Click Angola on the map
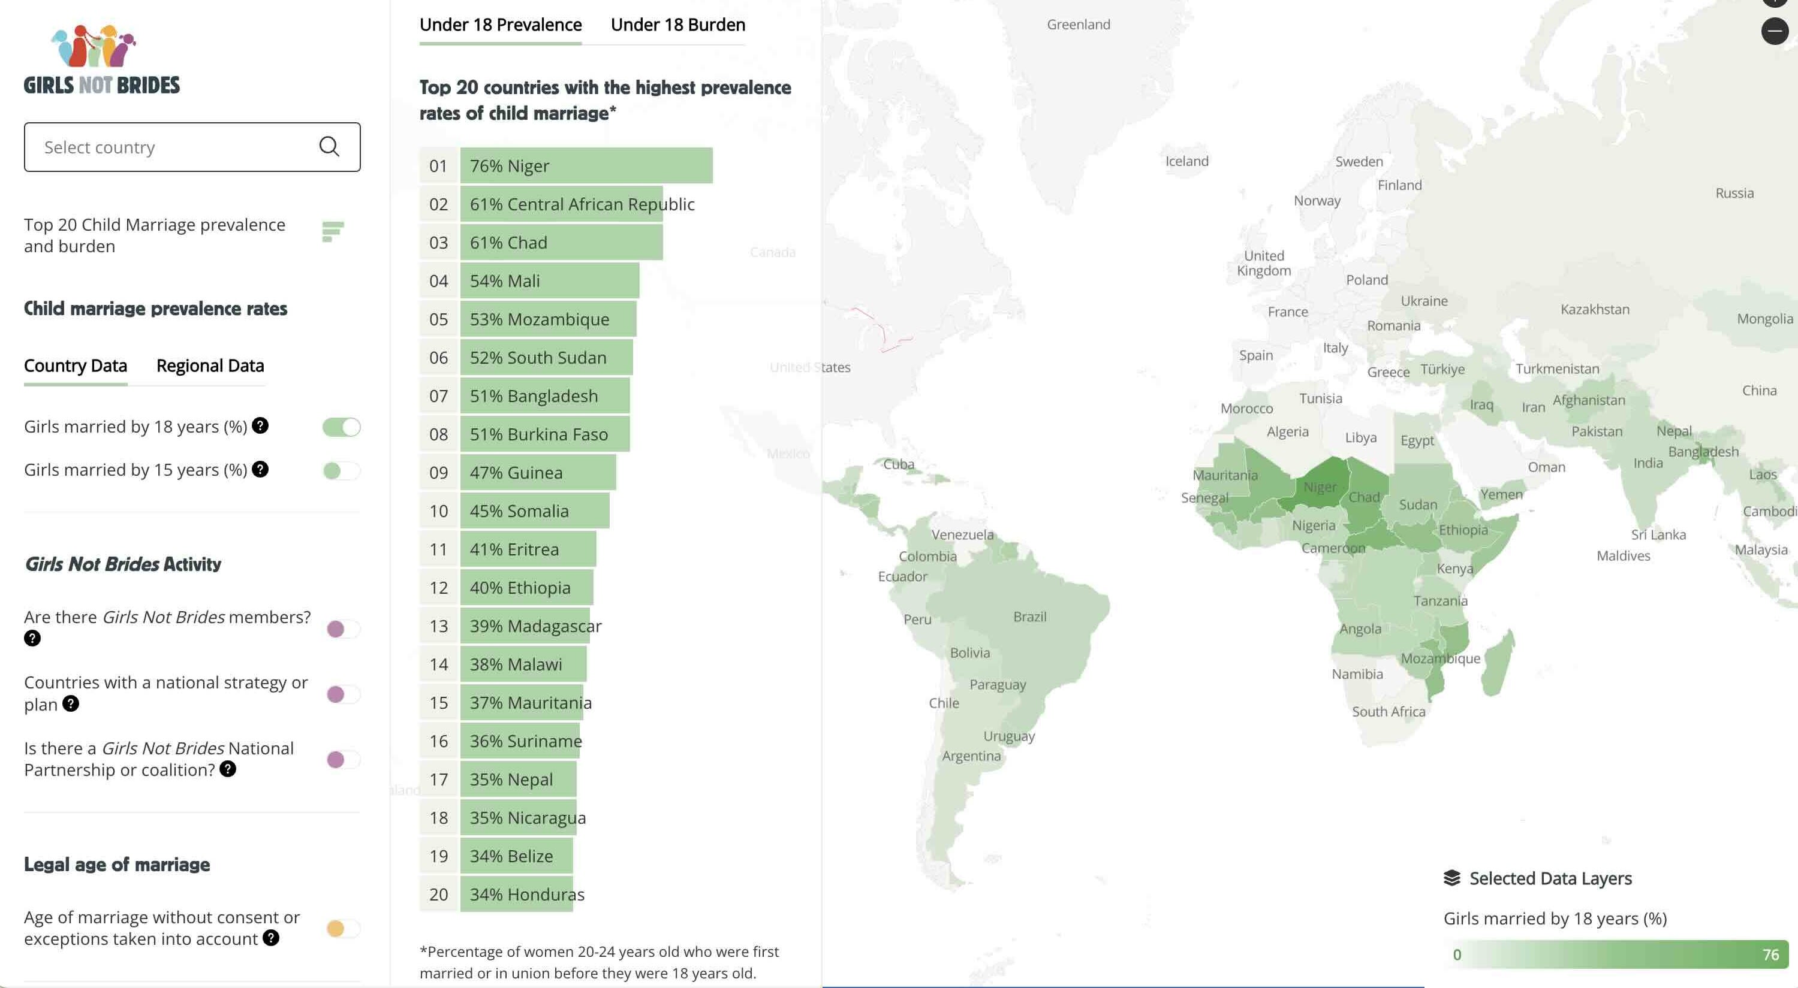The width and height of the screenshot is (1798, 988). [1360, 629]
